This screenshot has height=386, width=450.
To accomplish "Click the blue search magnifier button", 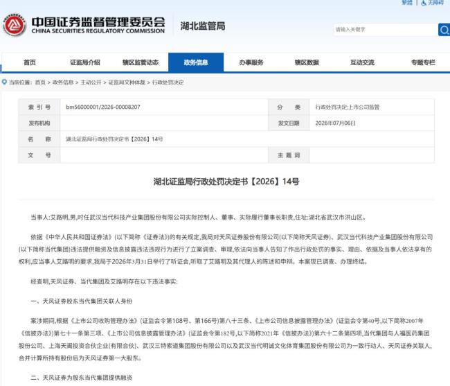I will tap(444, 30).
